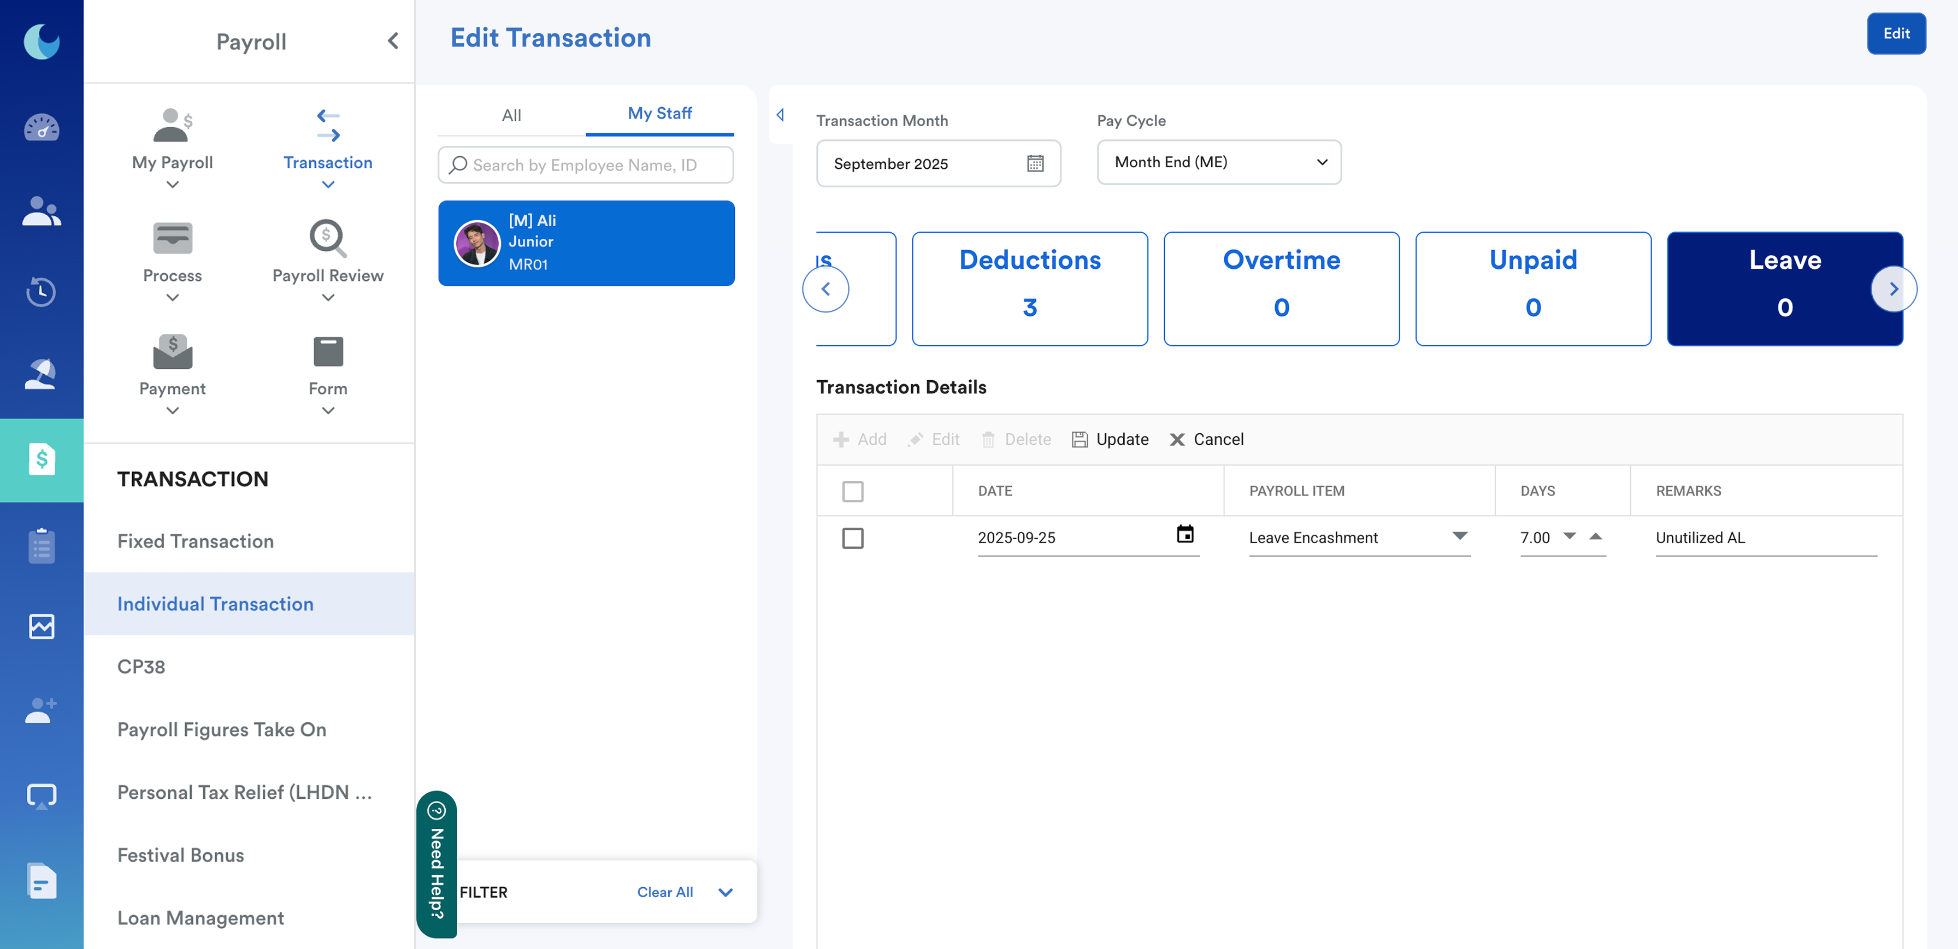
Task: Expand the Leave Encashment payroll item dropdown
Action: [x=1459, y=536]
